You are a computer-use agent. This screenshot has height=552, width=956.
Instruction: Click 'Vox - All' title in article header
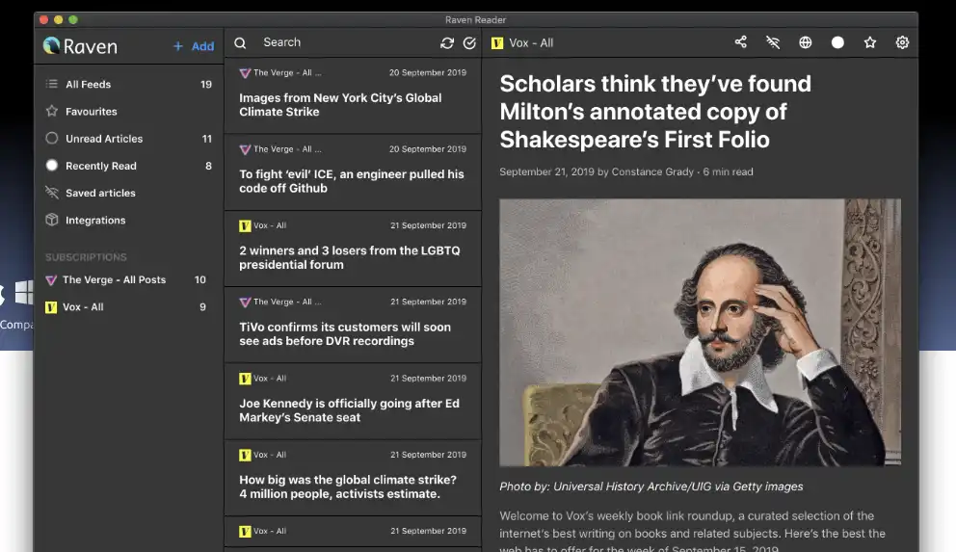tap(531, 43)
